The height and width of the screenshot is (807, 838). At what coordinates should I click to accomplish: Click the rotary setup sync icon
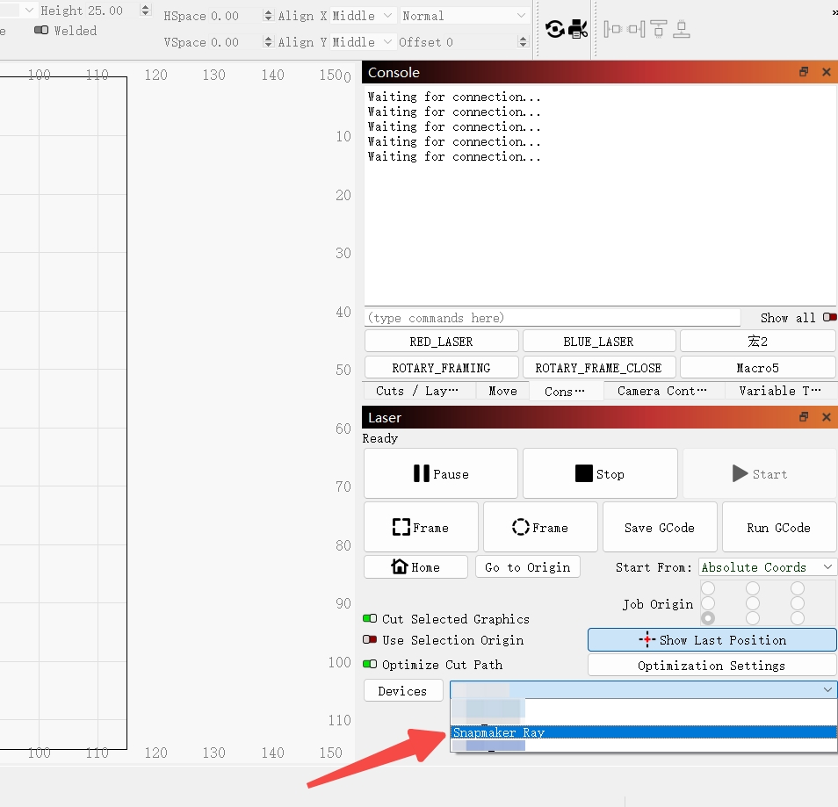point(555,29)
